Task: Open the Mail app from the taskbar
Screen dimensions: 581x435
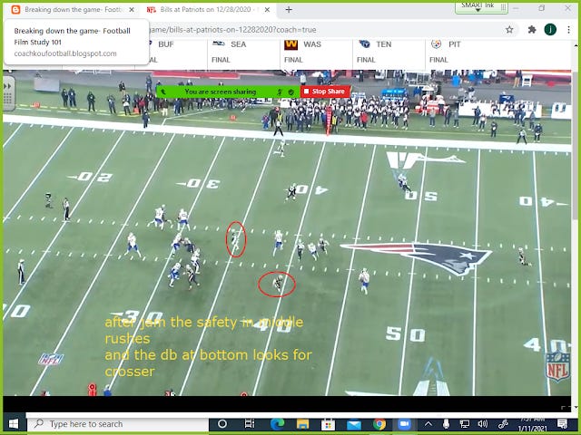Action: pos(353,424)
